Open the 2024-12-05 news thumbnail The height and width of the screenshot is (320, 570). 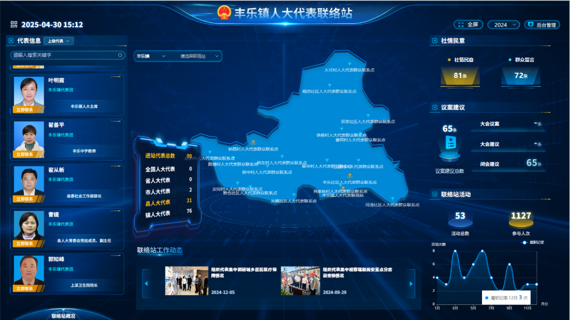[x=180, y=281]
